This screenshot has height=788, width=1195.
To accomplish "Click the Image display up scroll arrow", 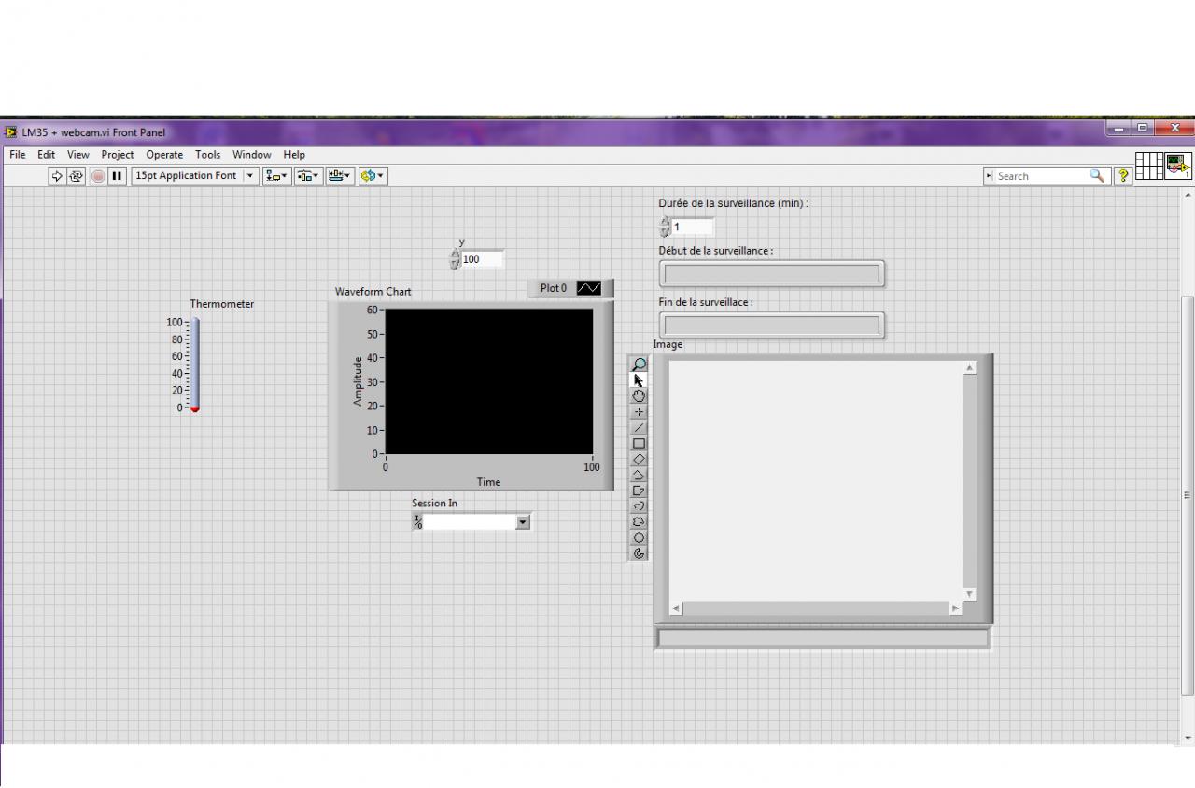I will pos(970,367).
